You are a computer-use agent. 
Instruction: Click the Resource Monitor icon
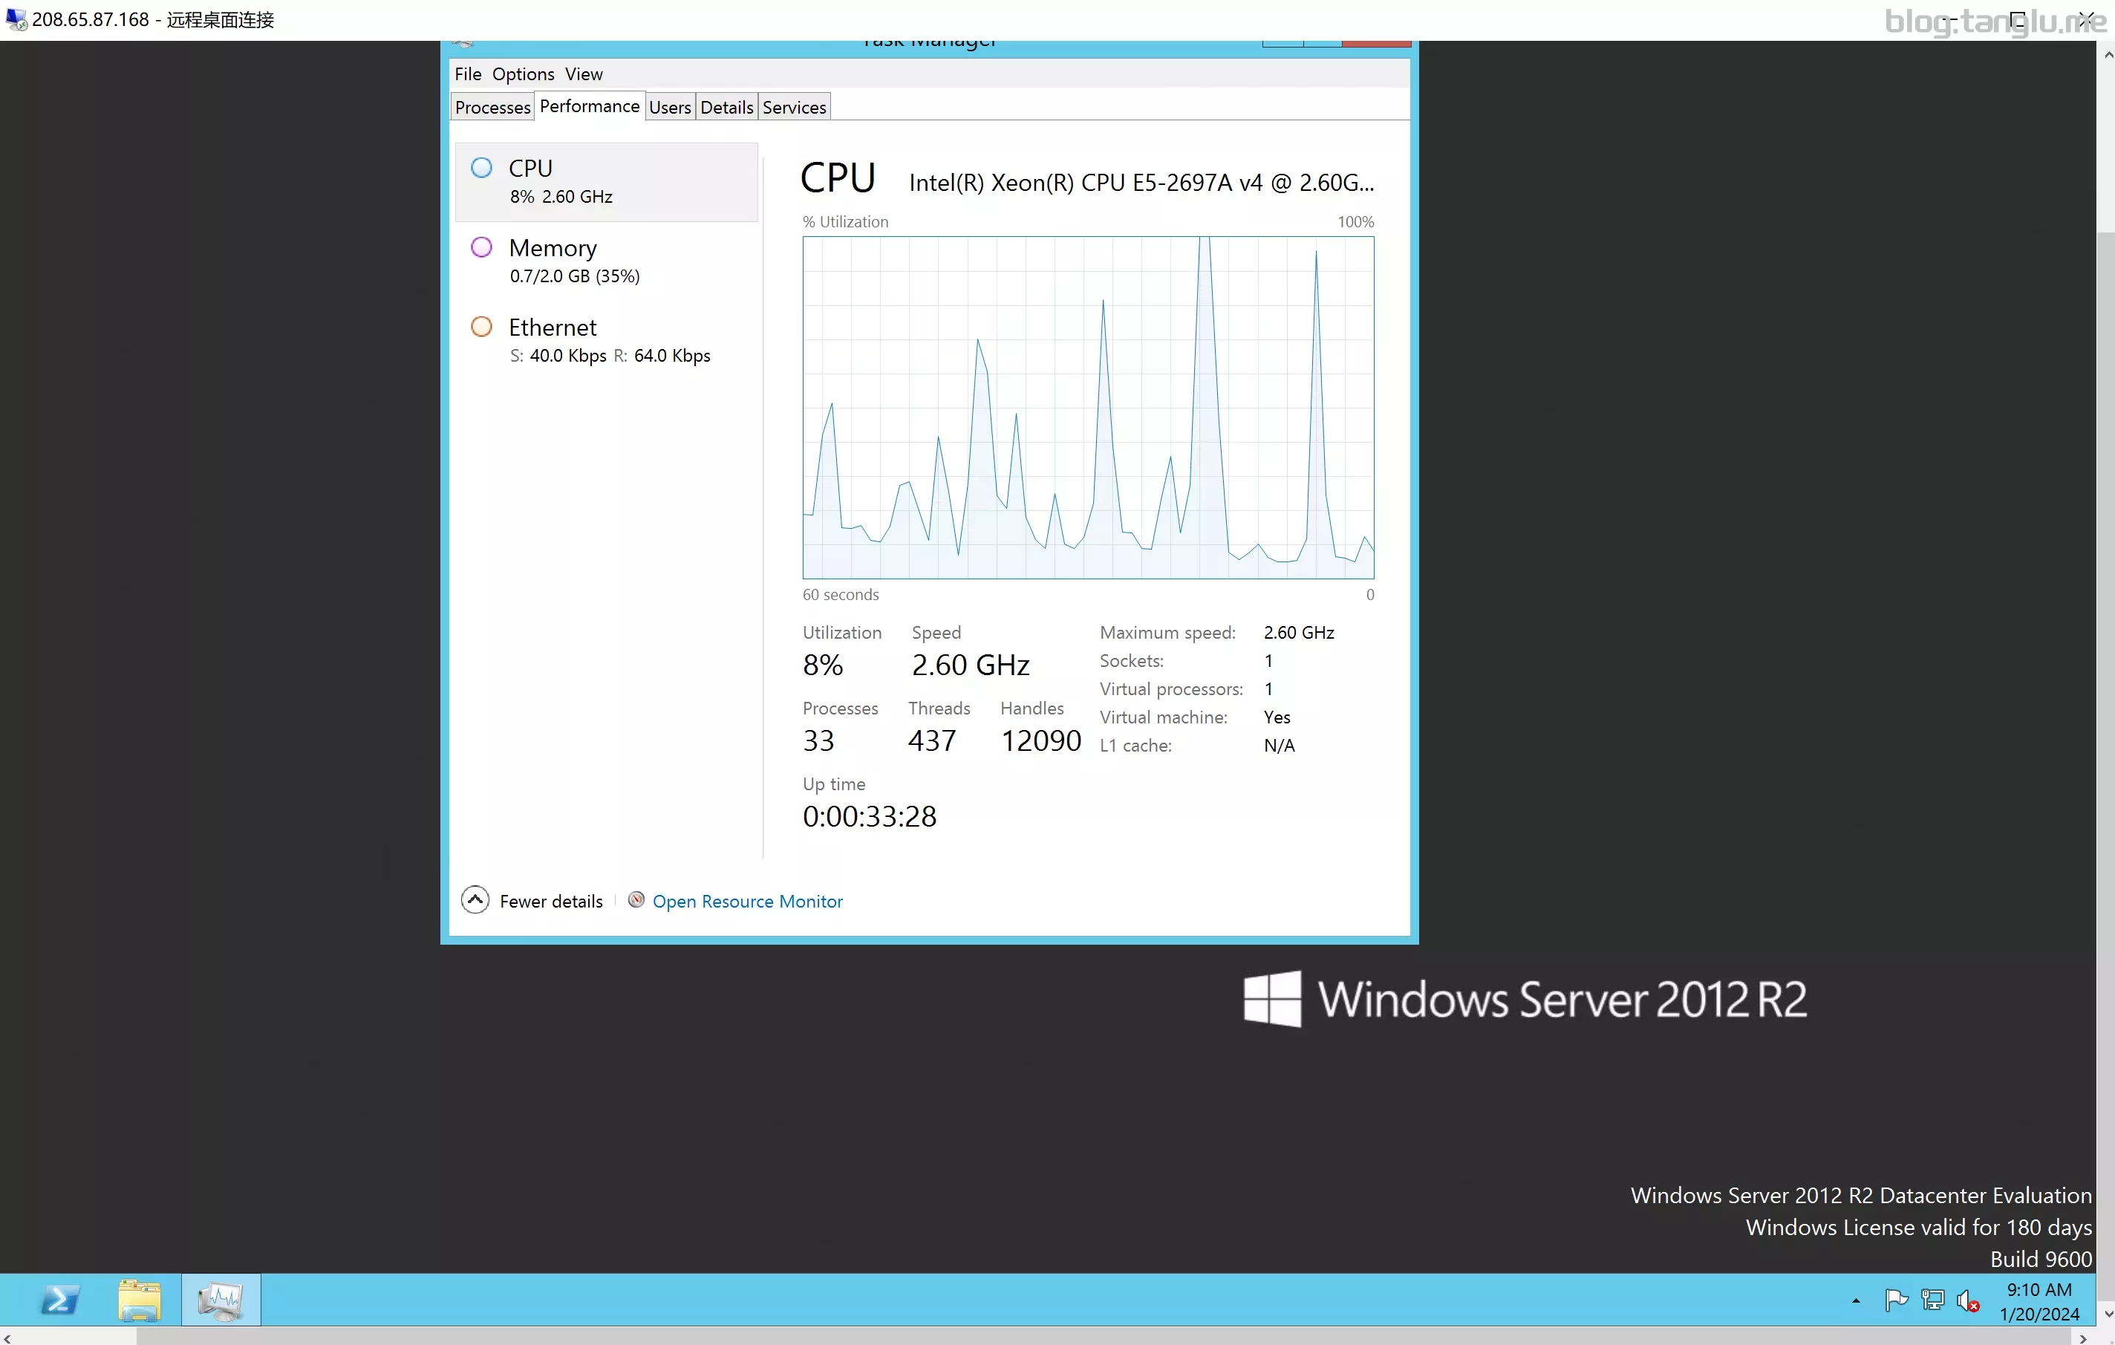tap(636, 899)
